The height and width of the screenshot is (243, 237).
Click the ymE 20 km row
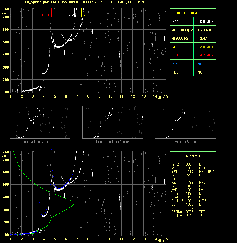(x=187, y=190)
